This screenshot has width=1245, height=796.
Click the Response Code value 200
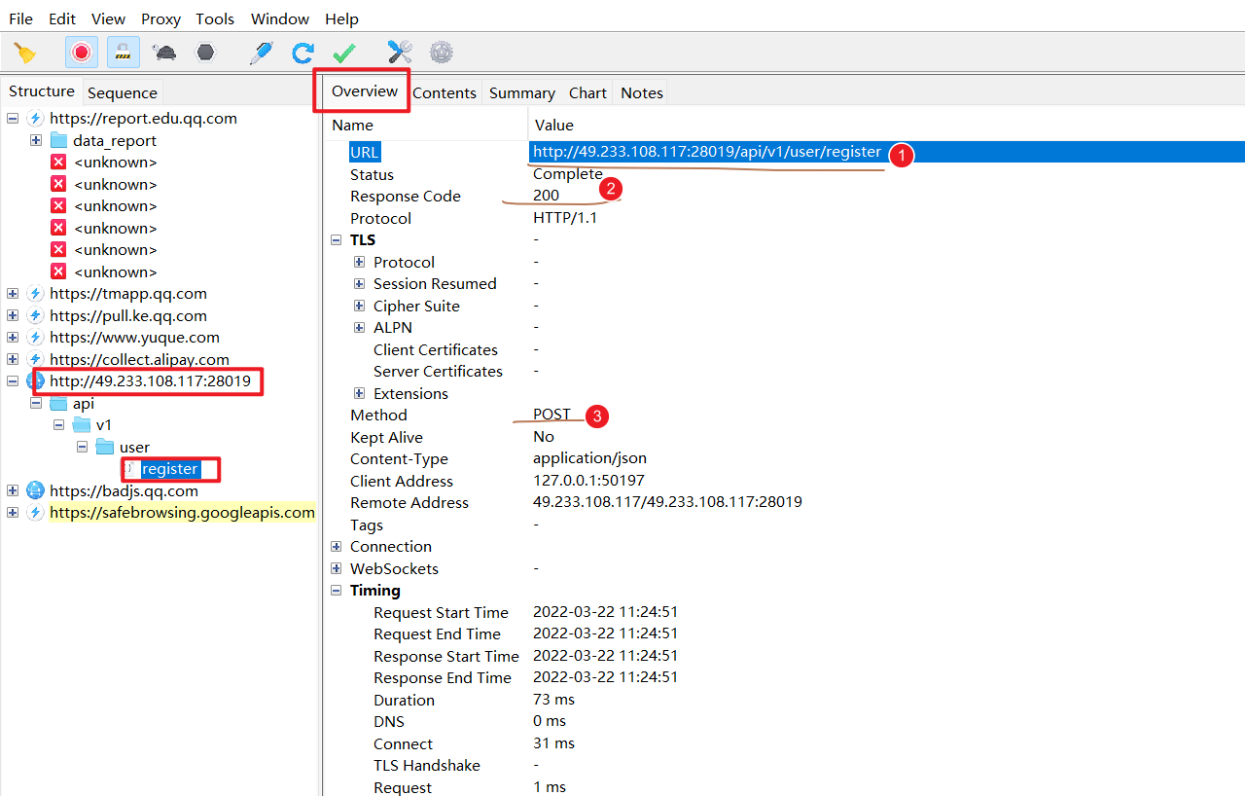(x=546, y=196)
